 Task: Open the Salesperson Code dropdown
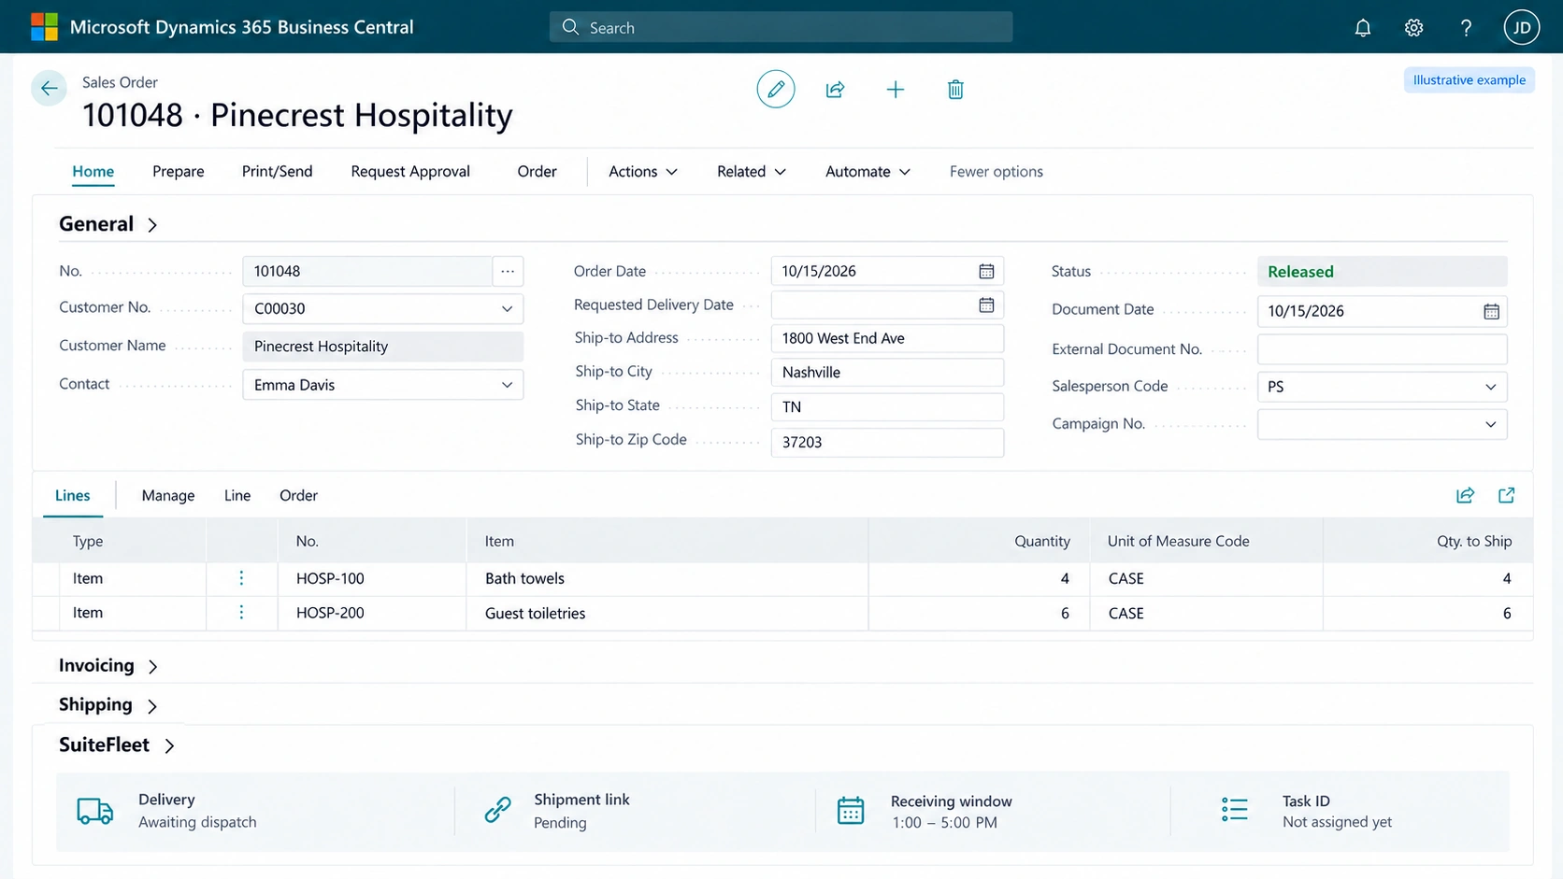[1490, 387]
